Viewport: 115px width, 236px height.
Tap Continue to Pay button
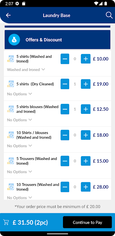point(88,222)
